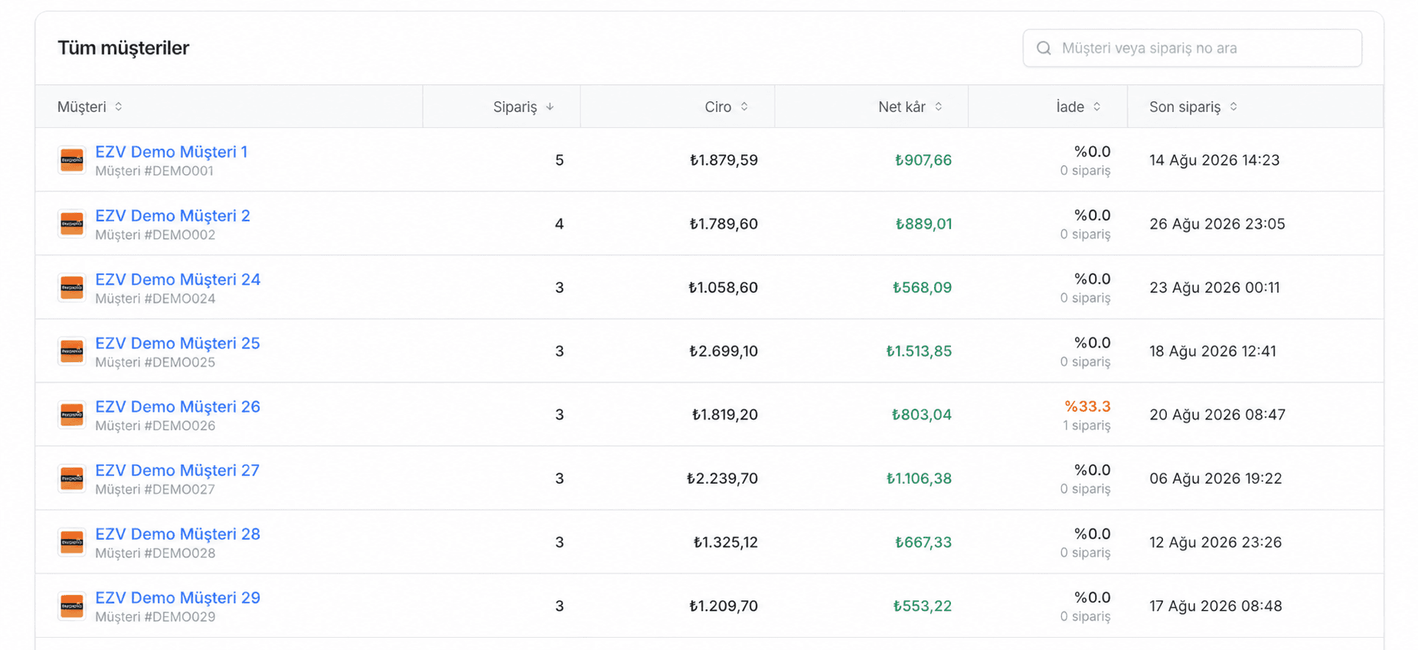Open EZV Demo Müşteri 28 customer page
Image resolution: width=1418 pixels, height=650 pixels.
coord(178,534)
